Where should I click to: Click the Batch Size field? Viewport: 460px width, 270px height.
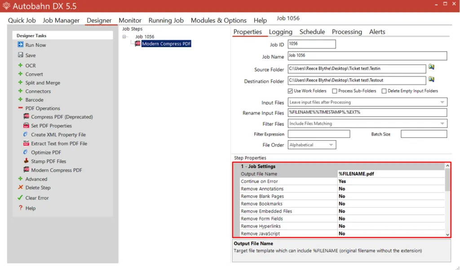(x=424, y=134)
